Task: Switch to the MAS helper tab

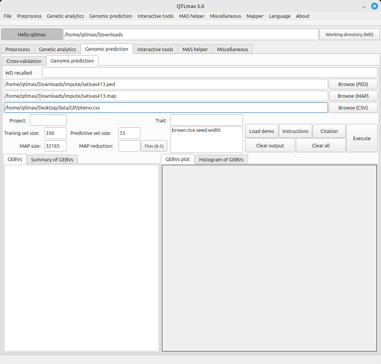Action: (x=195, y=49)
